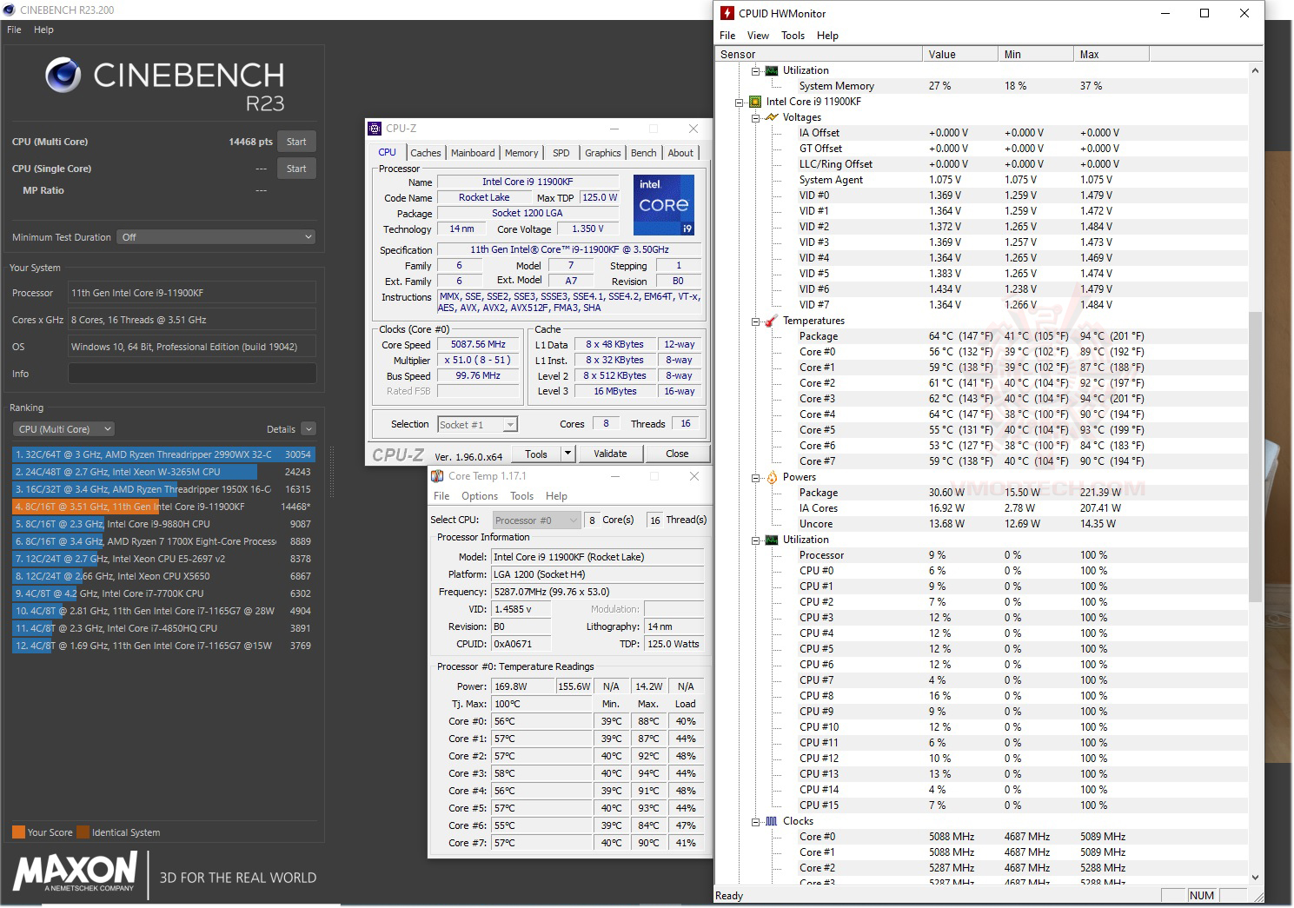
Task: Switch to the Memory tab in CPU-Z
Action: [x=521, y=153]
